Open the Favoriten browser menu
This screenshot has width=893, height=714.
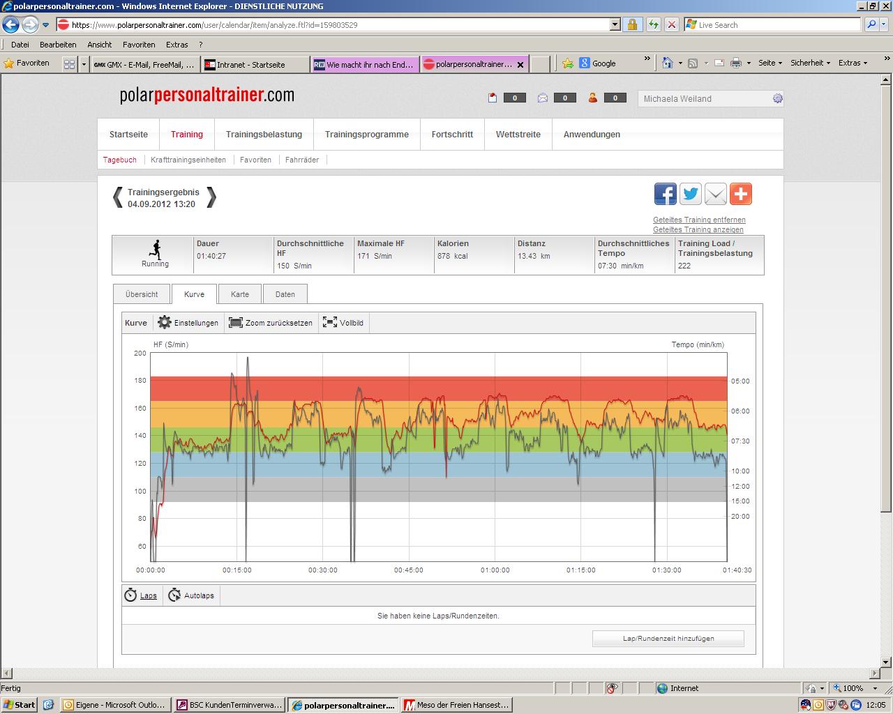[139, 45]
